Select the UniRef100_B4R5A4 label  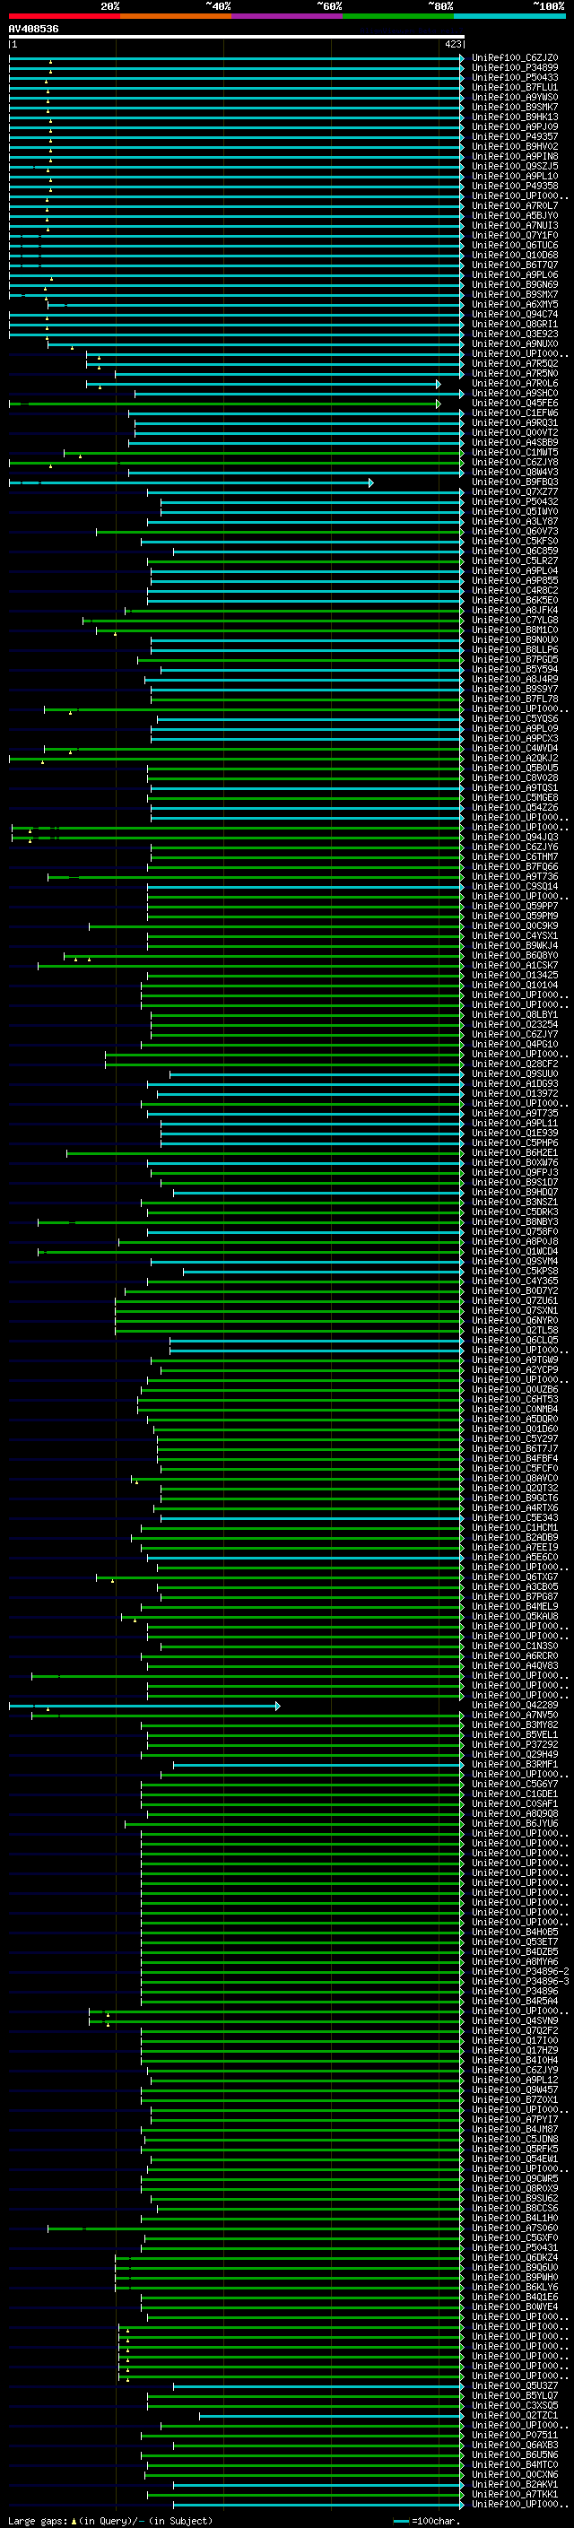515,2001
